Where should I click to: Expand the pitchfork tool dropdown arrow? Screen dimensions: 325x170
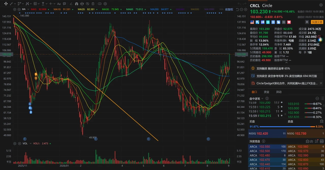click(x=31, y=4)
